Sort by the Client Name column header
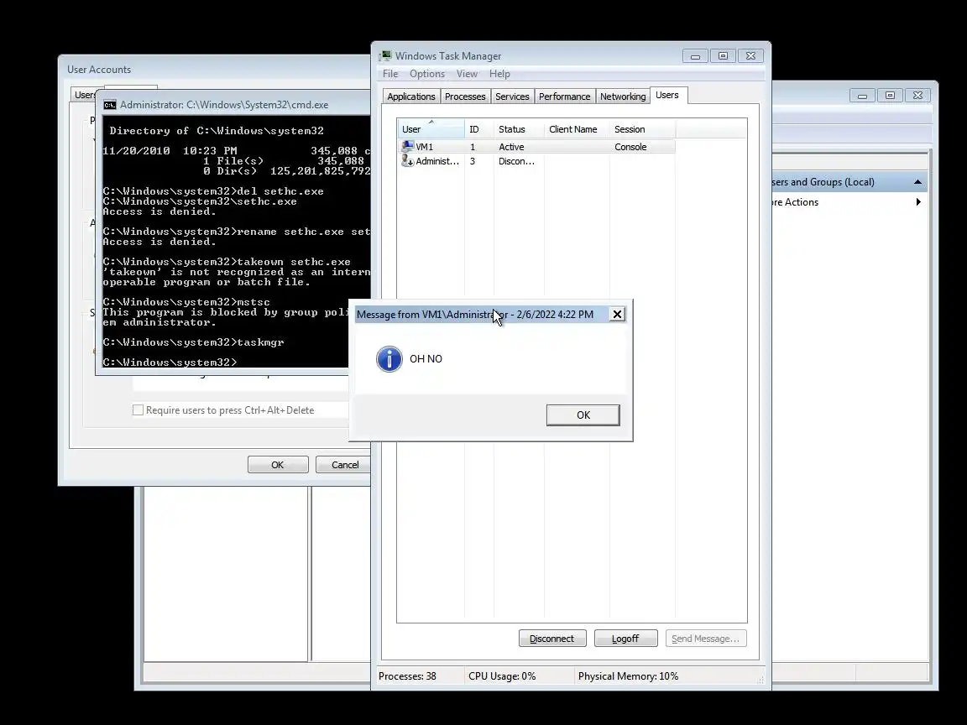Viewport: 967px width, 725px height. click(577, 129)
